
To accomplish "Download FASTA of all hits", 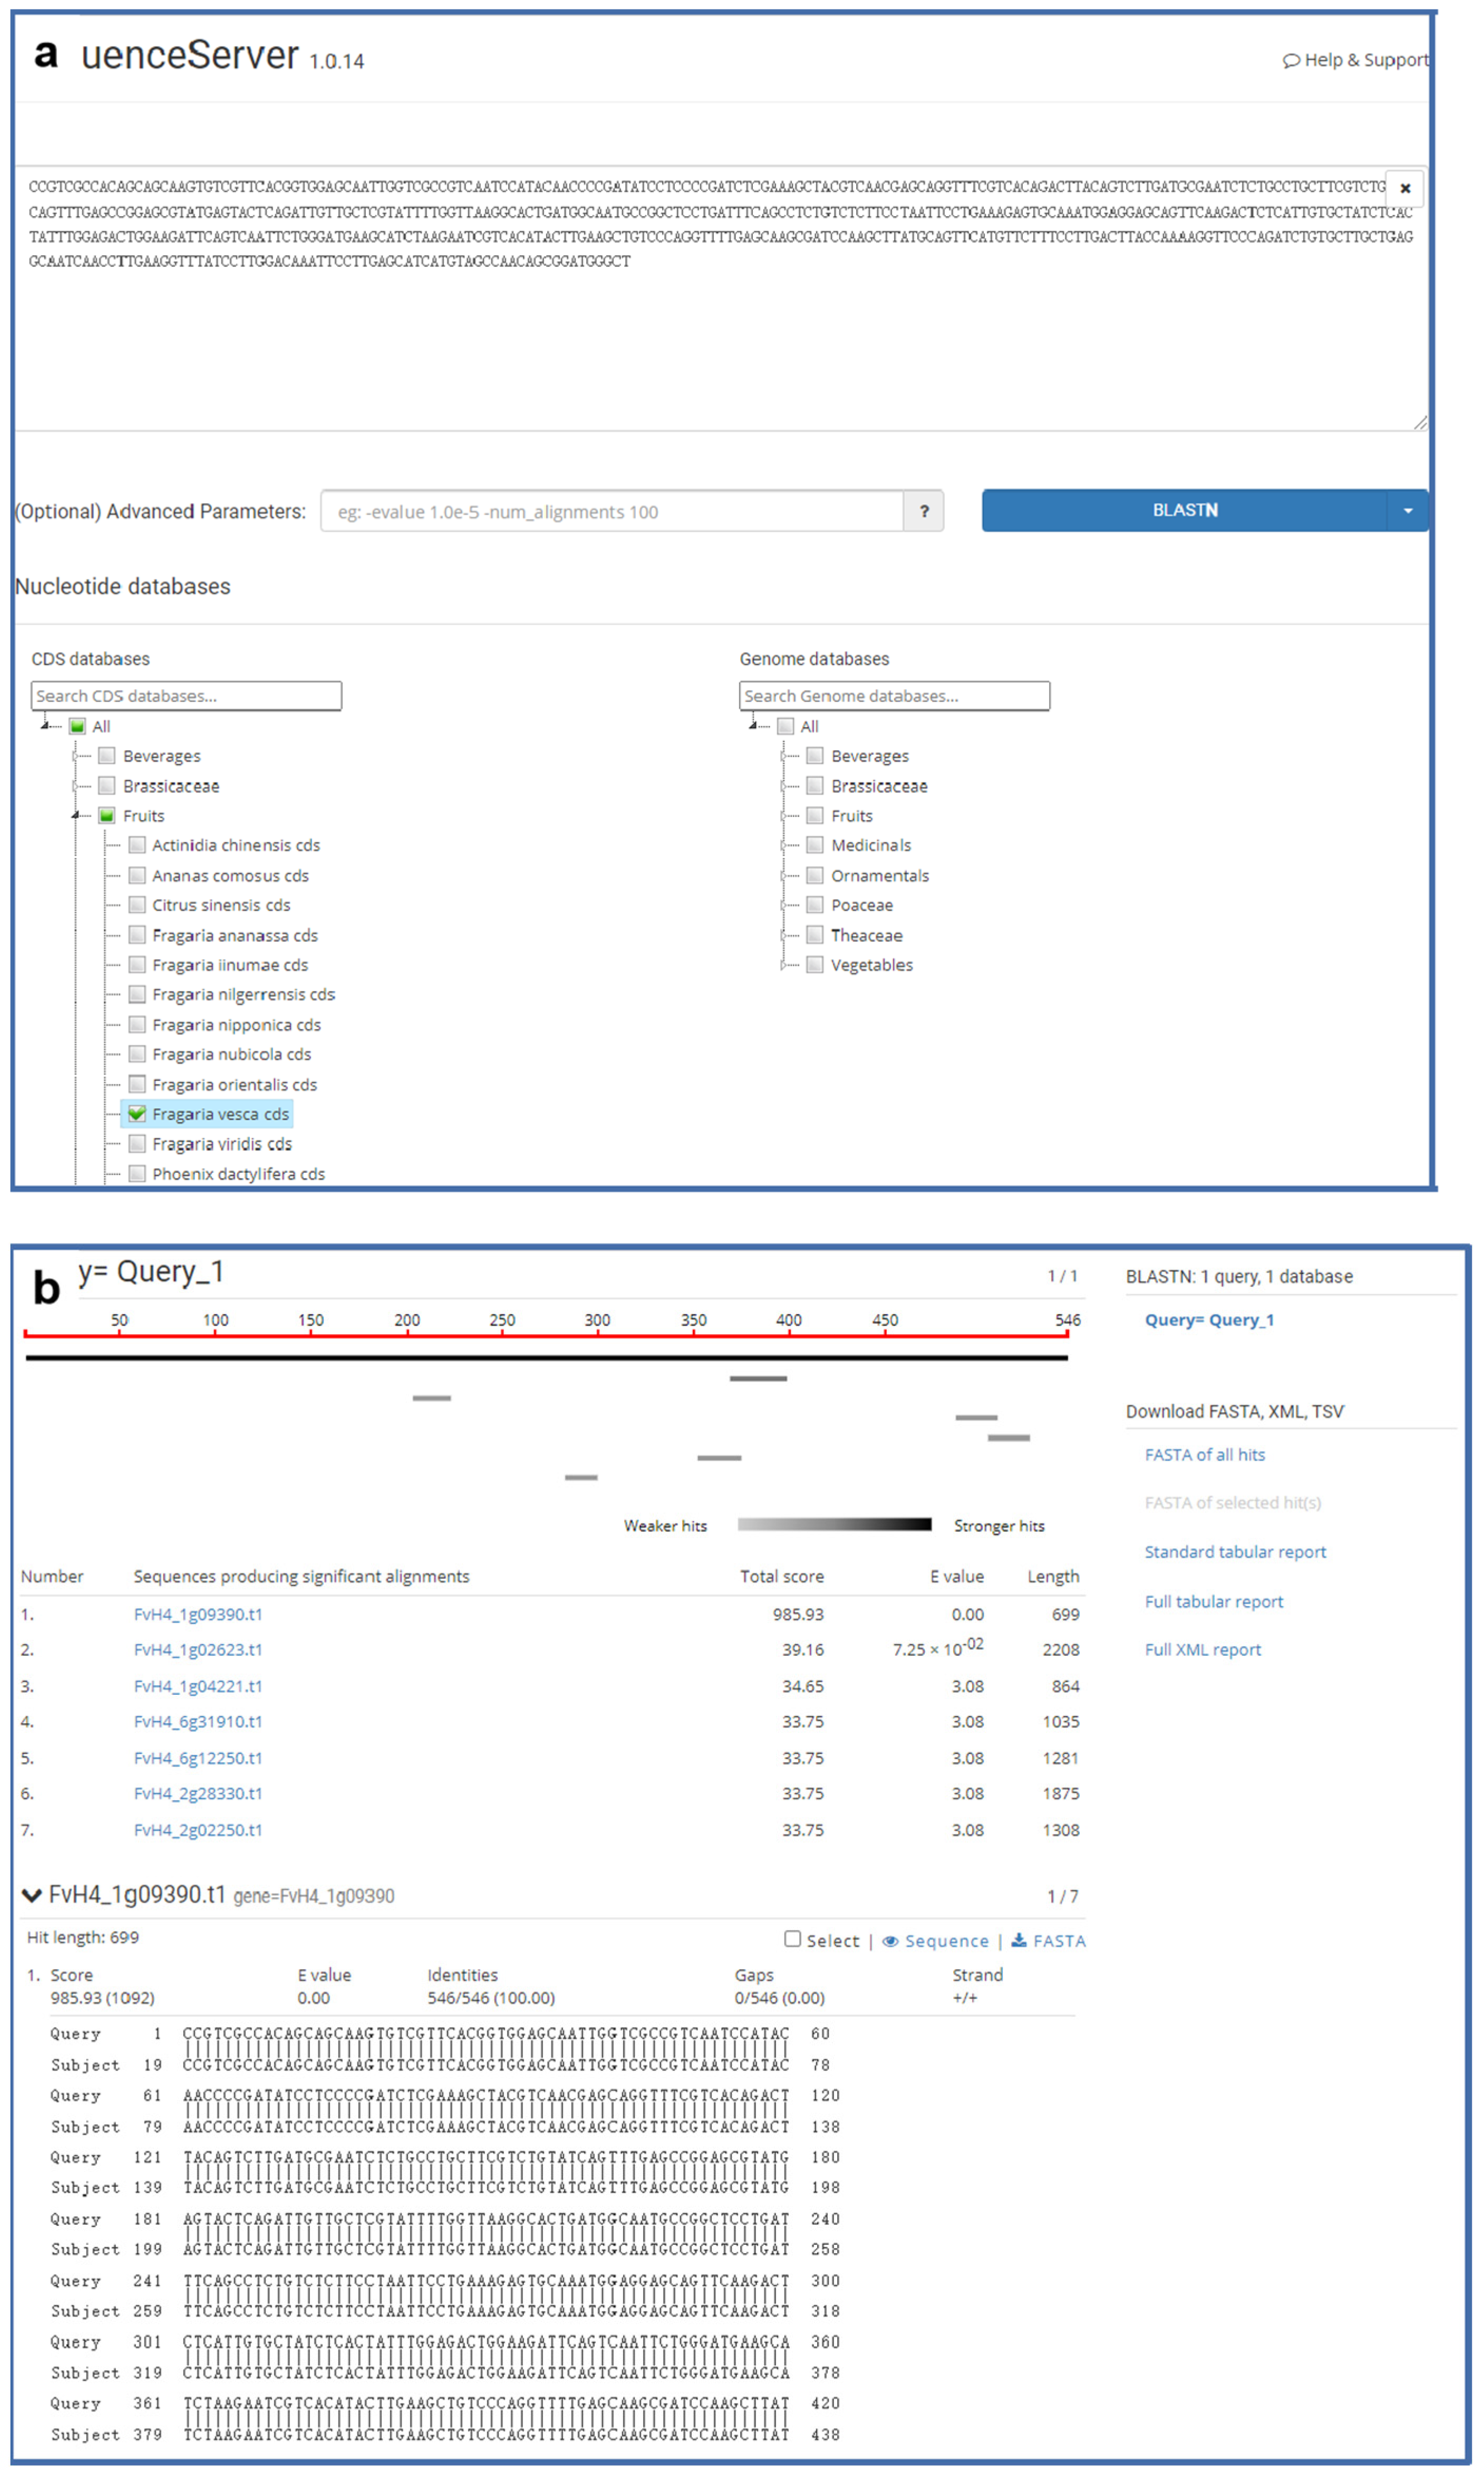I will pos(1204,1455).
